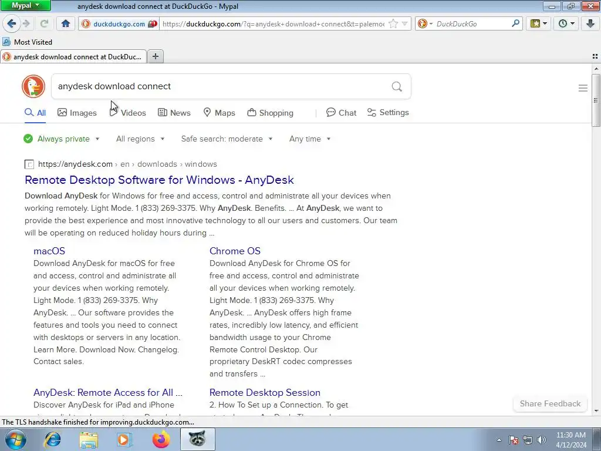Show hidden tray icons arrow
The width and height of the screenshot is (601, 451).
[499, 440]
